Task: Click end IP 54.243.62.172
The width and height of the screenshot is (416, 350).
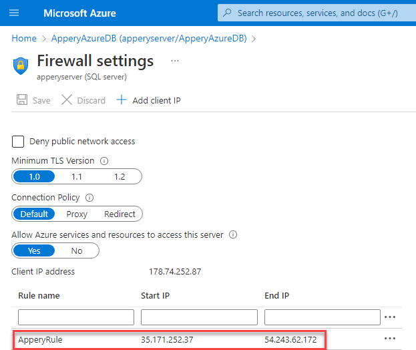Action: 290,340
